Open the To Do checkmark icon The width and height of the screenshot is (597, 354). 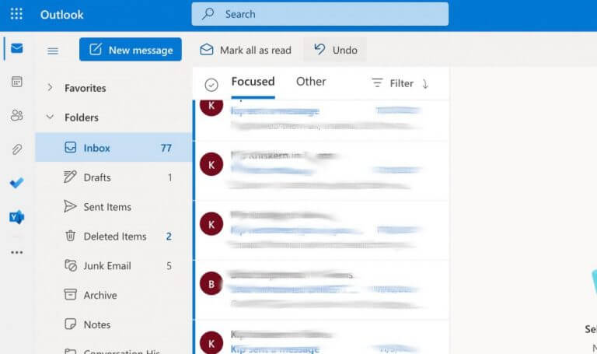point(17,183)
